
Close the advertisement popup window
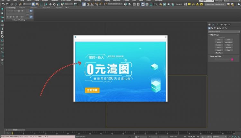point(166,37)
